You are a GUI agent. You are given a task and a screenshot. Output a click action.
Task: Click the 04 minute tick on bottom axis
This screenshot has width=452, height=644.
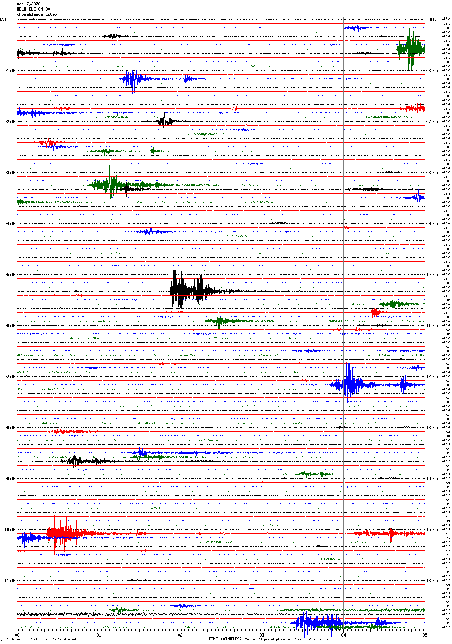pos(343,635)
